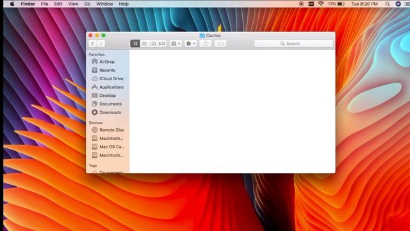Select Remote Disc under Devices
The width and height of the screenshot is (410, 231).
[x=108, y=130]
